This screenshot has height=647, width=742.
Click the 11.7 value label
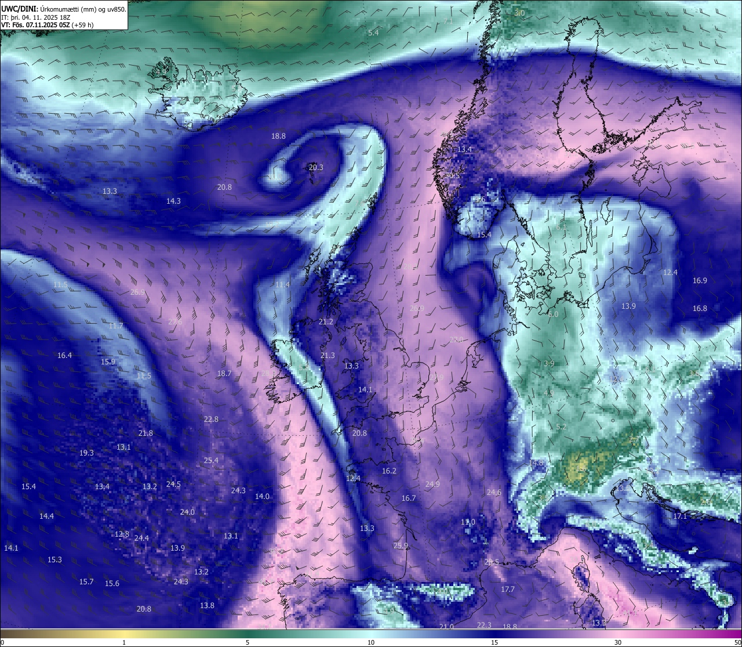coord(116,326)
